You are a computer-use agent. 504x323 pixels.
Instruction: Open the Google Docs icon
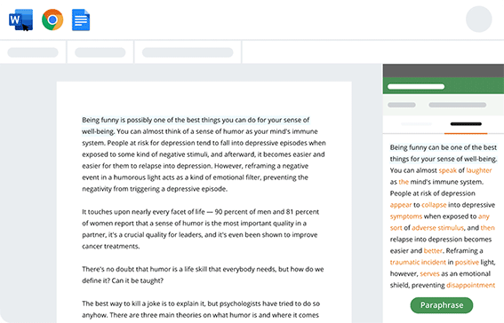click(x=81, y=20)
